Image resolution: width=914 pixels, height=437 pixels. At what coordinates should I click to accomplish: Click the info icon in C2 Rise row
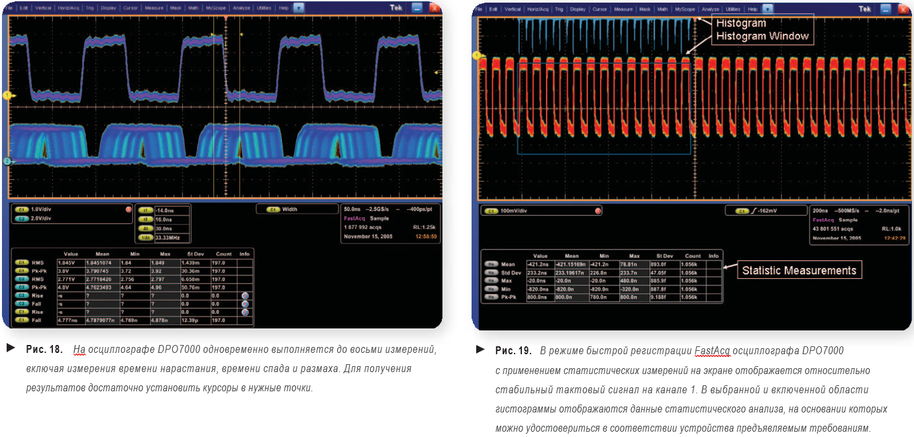coord(245,295)
